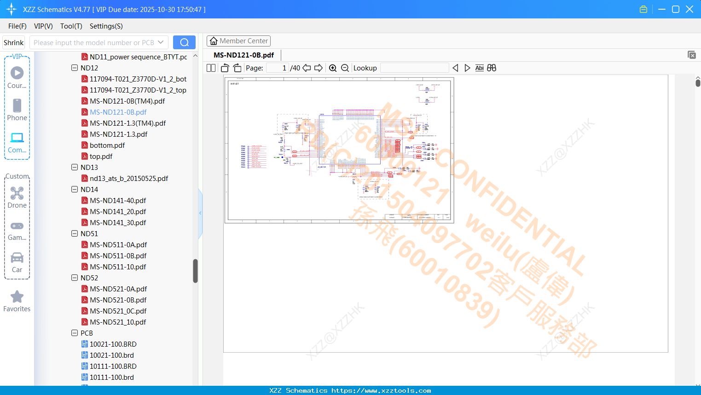Collapse the ND51 folder
Image resolution: width=701 pixels, height=395 pixels.
pos(75,233)
